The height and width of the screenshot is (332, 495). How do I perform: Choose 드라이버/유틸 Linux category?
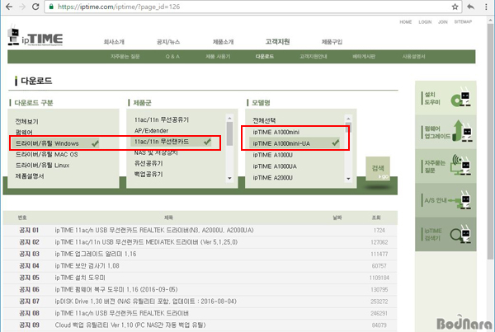(x=43, y=166)
